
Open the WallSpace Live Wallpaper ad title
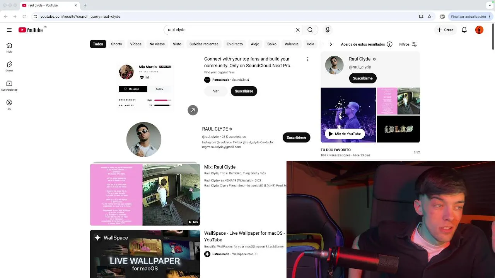(x=244, y=236)
